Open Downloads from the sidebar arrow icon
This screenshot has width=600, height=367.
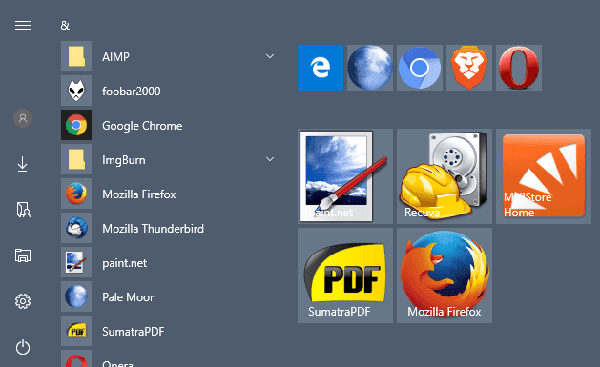(x=23, y=164)
